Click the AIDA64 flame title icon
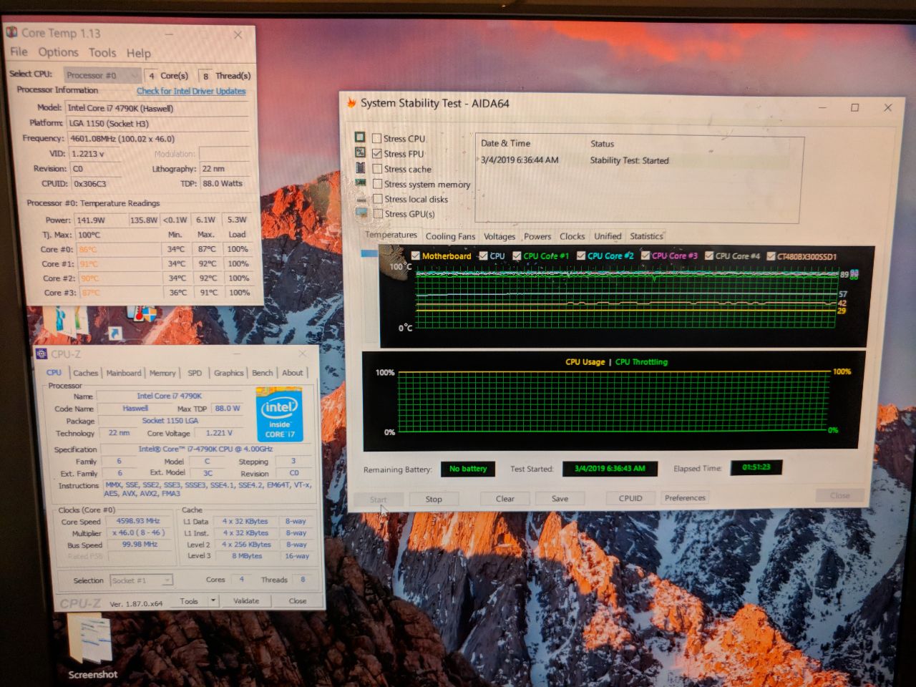916x687 pixels. pyautogui.click(x=351, y=103)
